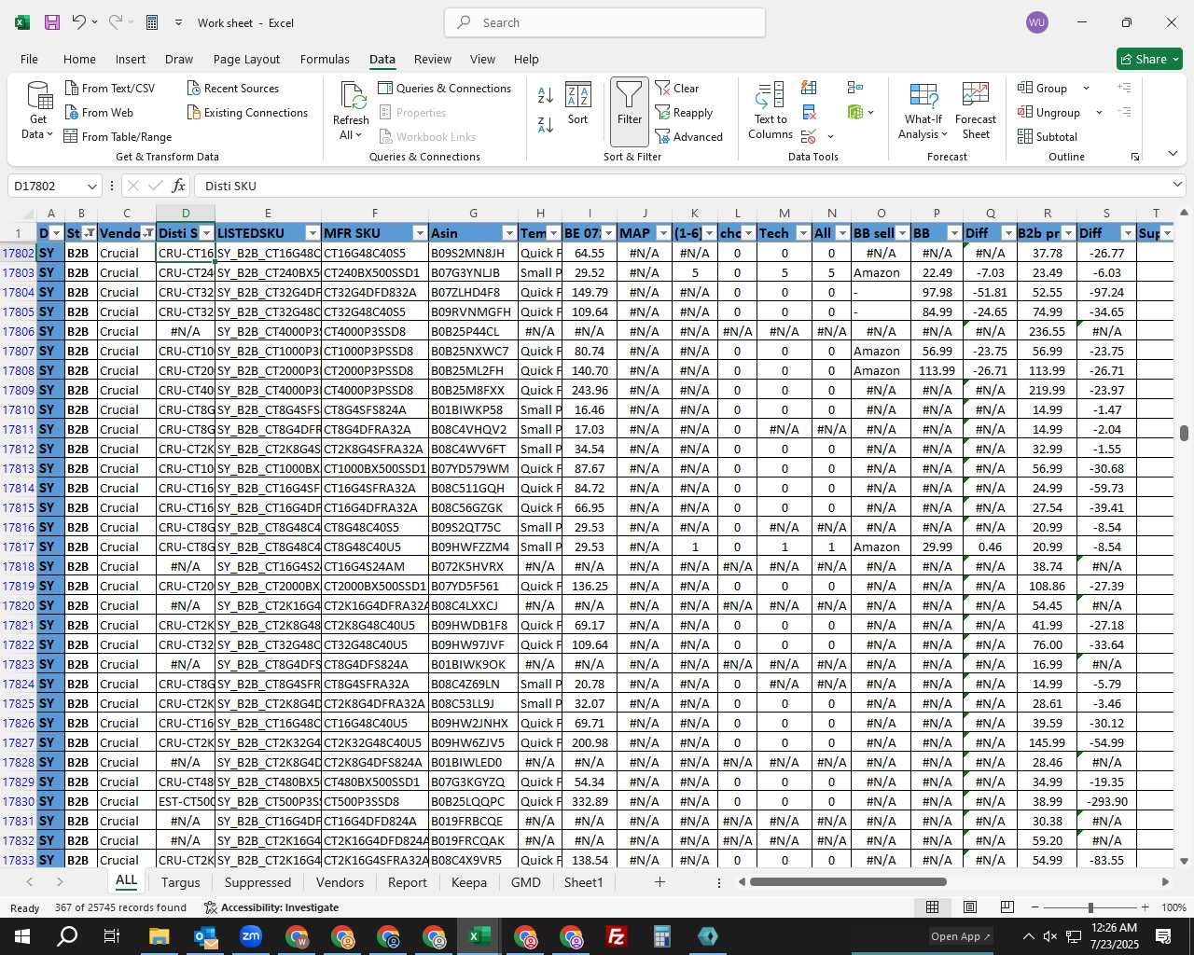Click the Data Validation icon

[809, 137]
